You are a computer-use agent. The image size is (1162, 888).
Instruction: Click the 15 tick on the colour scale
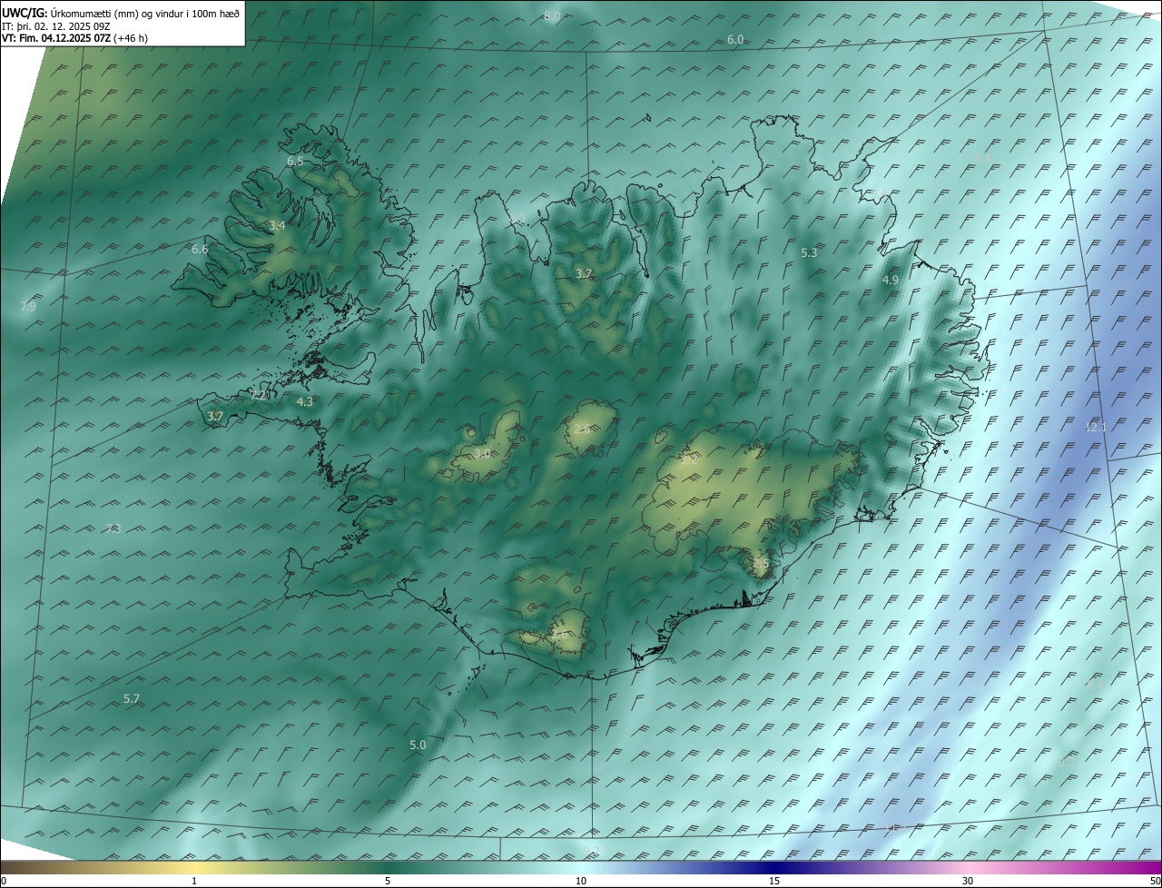tap(774, 881)
